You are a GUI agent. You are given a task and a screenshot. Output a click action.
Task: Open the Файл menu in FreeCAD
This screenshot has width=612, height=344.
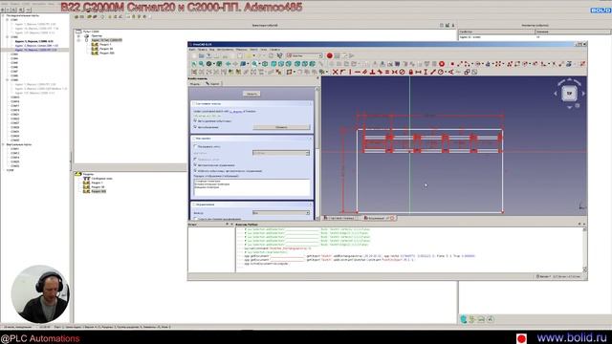click(x=191, y=50)
